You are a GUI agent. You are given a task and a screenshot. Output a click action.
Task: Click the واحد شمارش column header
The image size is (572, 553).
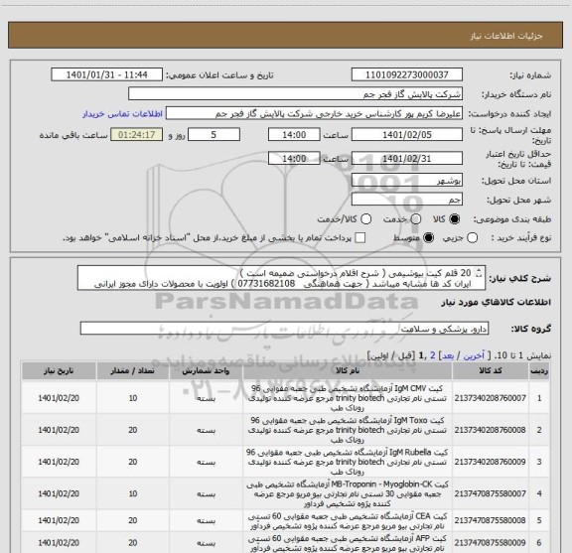[206, 371]
